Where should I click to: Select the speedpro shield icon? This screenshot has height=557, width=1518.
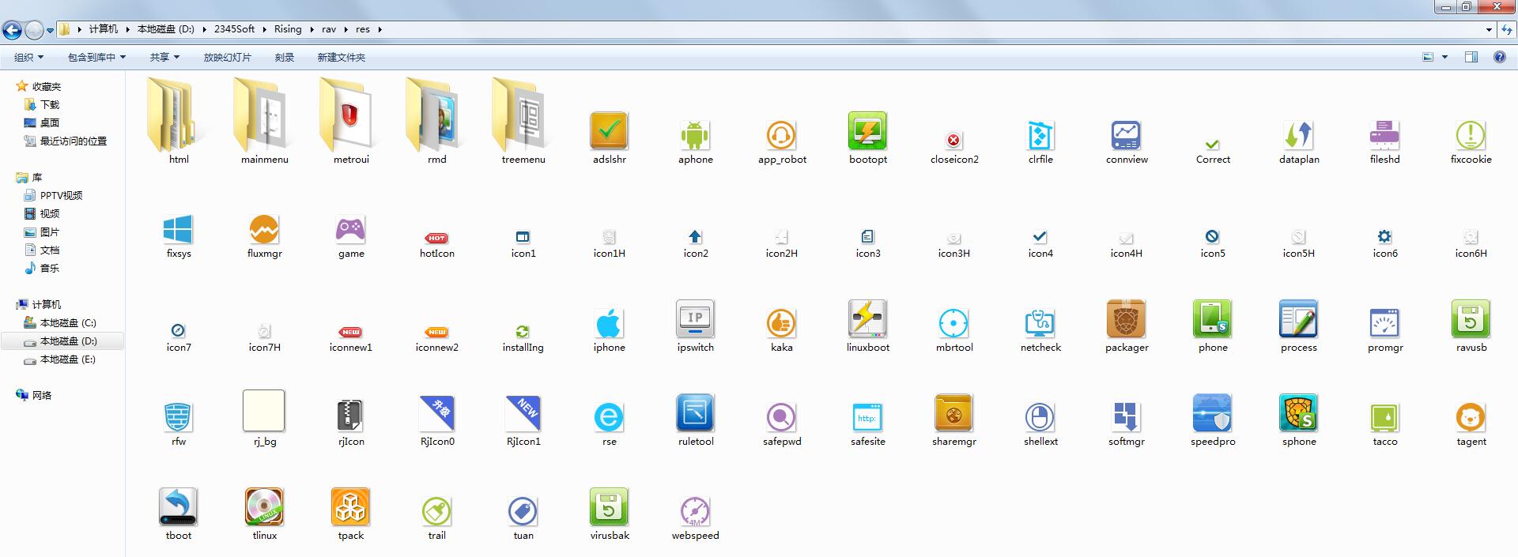(x=1212, y=413)
